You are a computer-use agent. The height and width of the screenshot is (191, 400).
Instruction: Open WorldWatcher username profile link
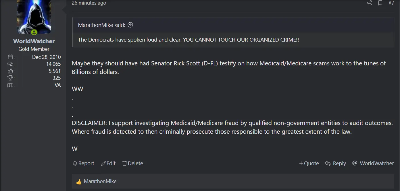34,41
